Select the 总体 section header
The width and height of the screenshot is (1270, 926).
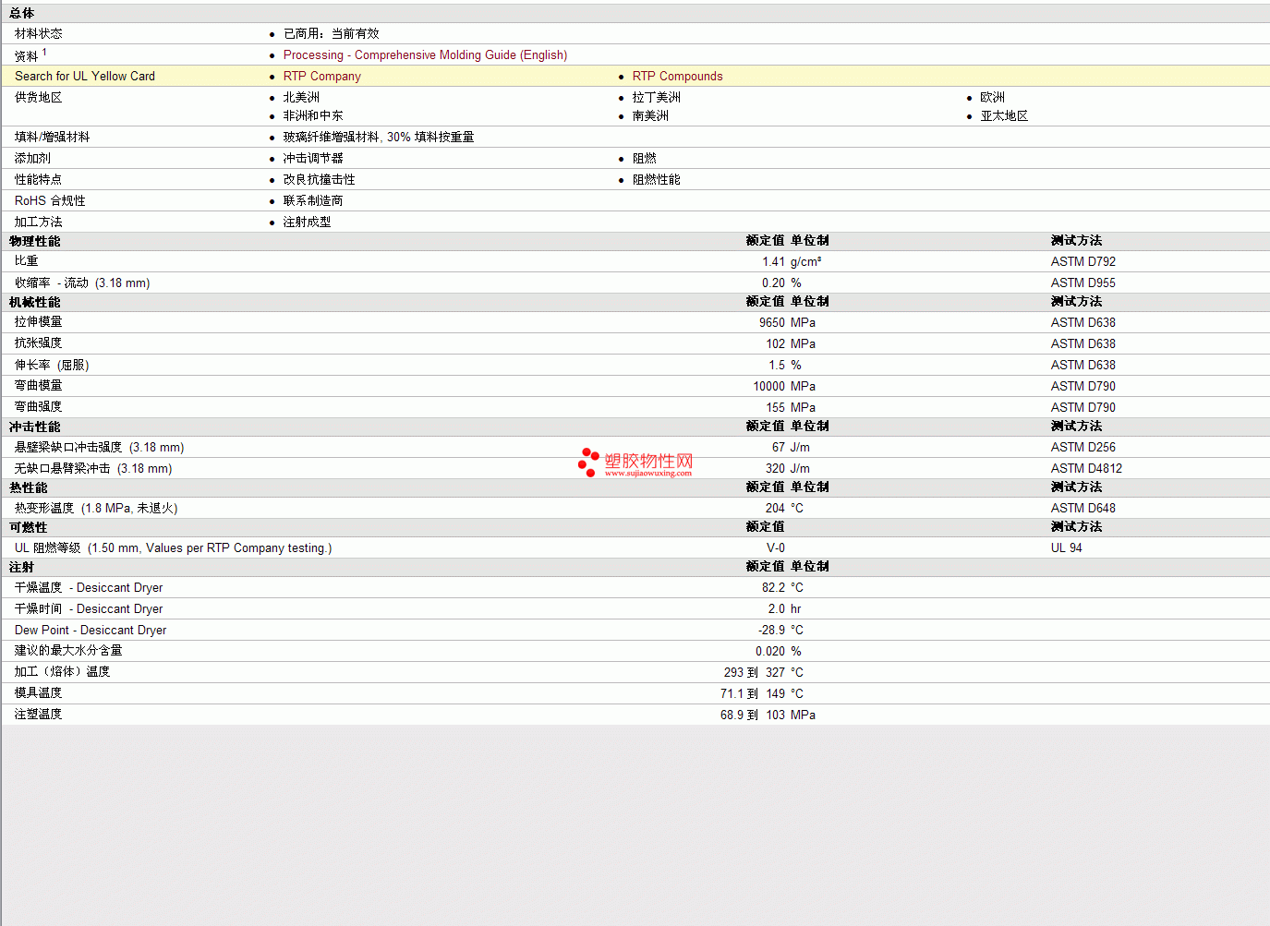pos(22,14)
